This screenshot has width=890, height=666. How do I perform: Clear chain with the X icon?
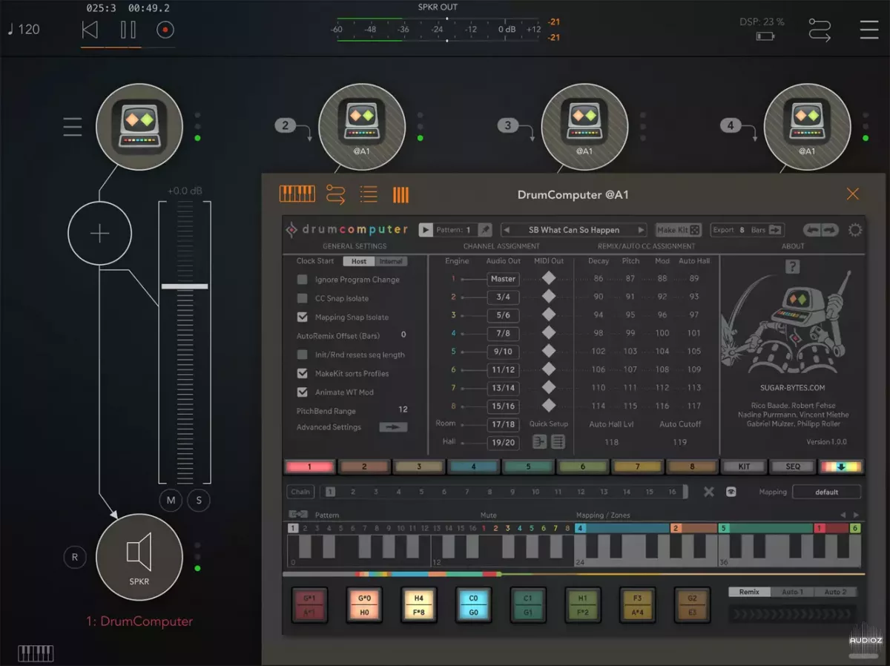[x=709, y=492]
